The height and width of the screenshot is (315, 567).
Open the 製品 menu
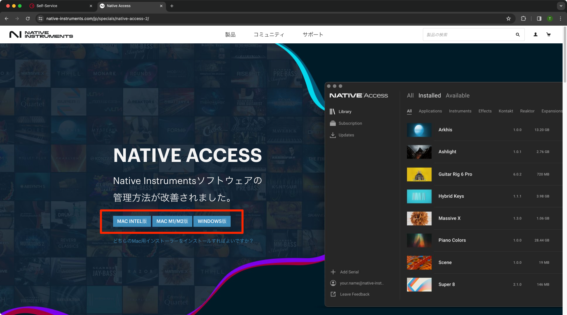point(230,35)
